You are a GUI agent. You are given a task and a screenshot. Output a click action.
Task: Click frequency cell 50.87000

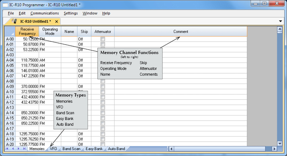click(x=27, y=44)
